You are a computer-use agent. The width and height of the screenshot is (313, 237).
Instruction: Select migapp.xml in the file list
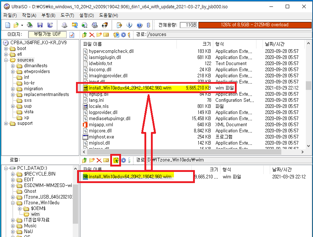(101, 125)
